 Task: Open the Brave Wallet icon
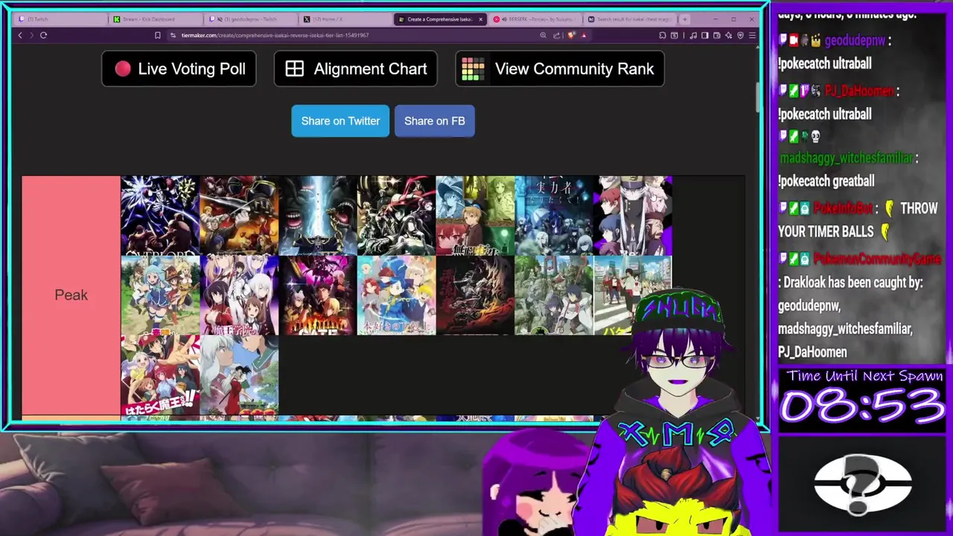pyautogui.click(x=717, y=35)
